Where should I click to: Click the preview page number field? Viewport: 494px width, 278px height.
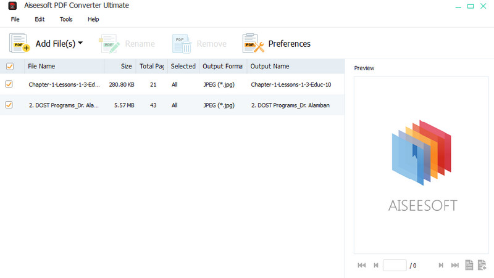click(x=395, y=266)
